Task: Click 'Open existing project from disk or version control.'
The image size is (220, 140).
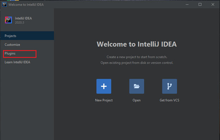Action: coord(137,63)
